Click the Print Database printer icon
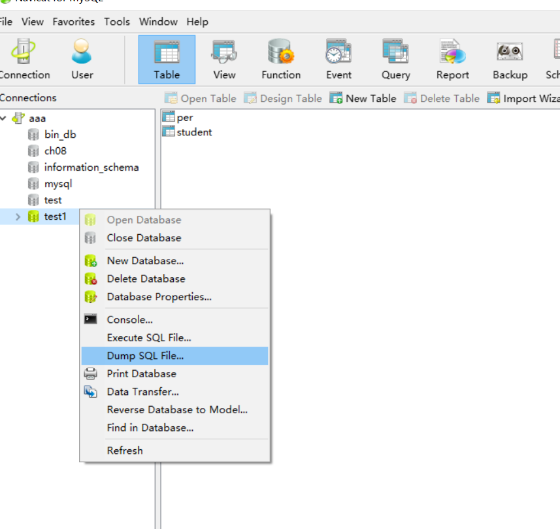Screen dimensions: 560x529 click(90, 374)
